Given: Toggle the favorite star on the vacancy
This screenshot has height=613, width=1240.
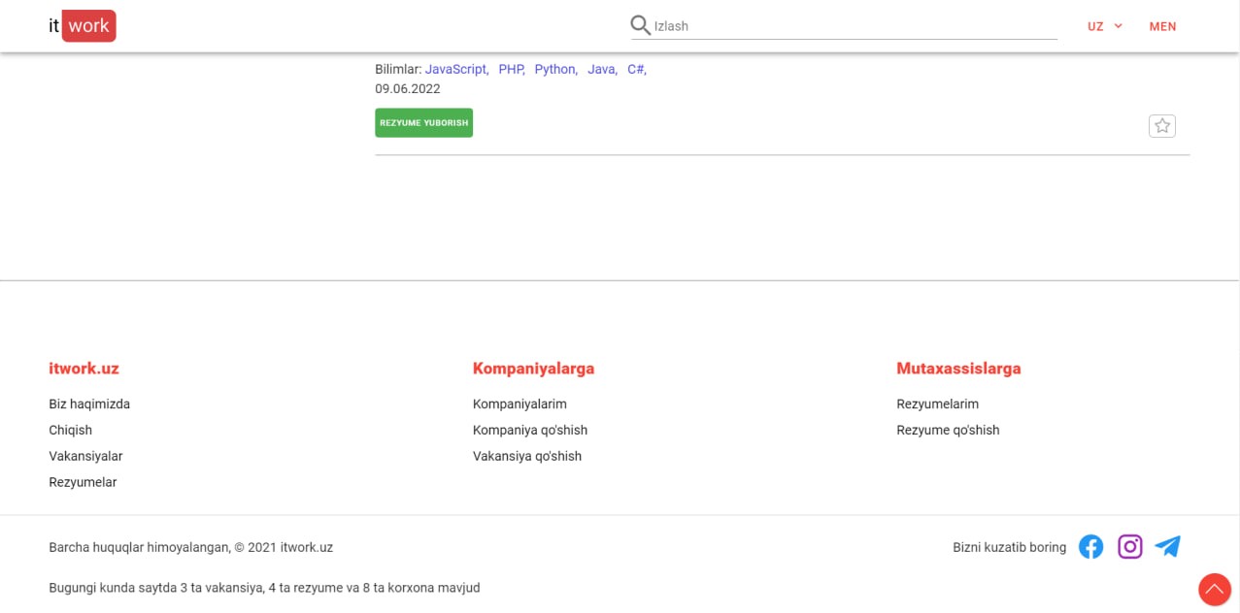Looking at the screenshot, I should point(1161,126).
